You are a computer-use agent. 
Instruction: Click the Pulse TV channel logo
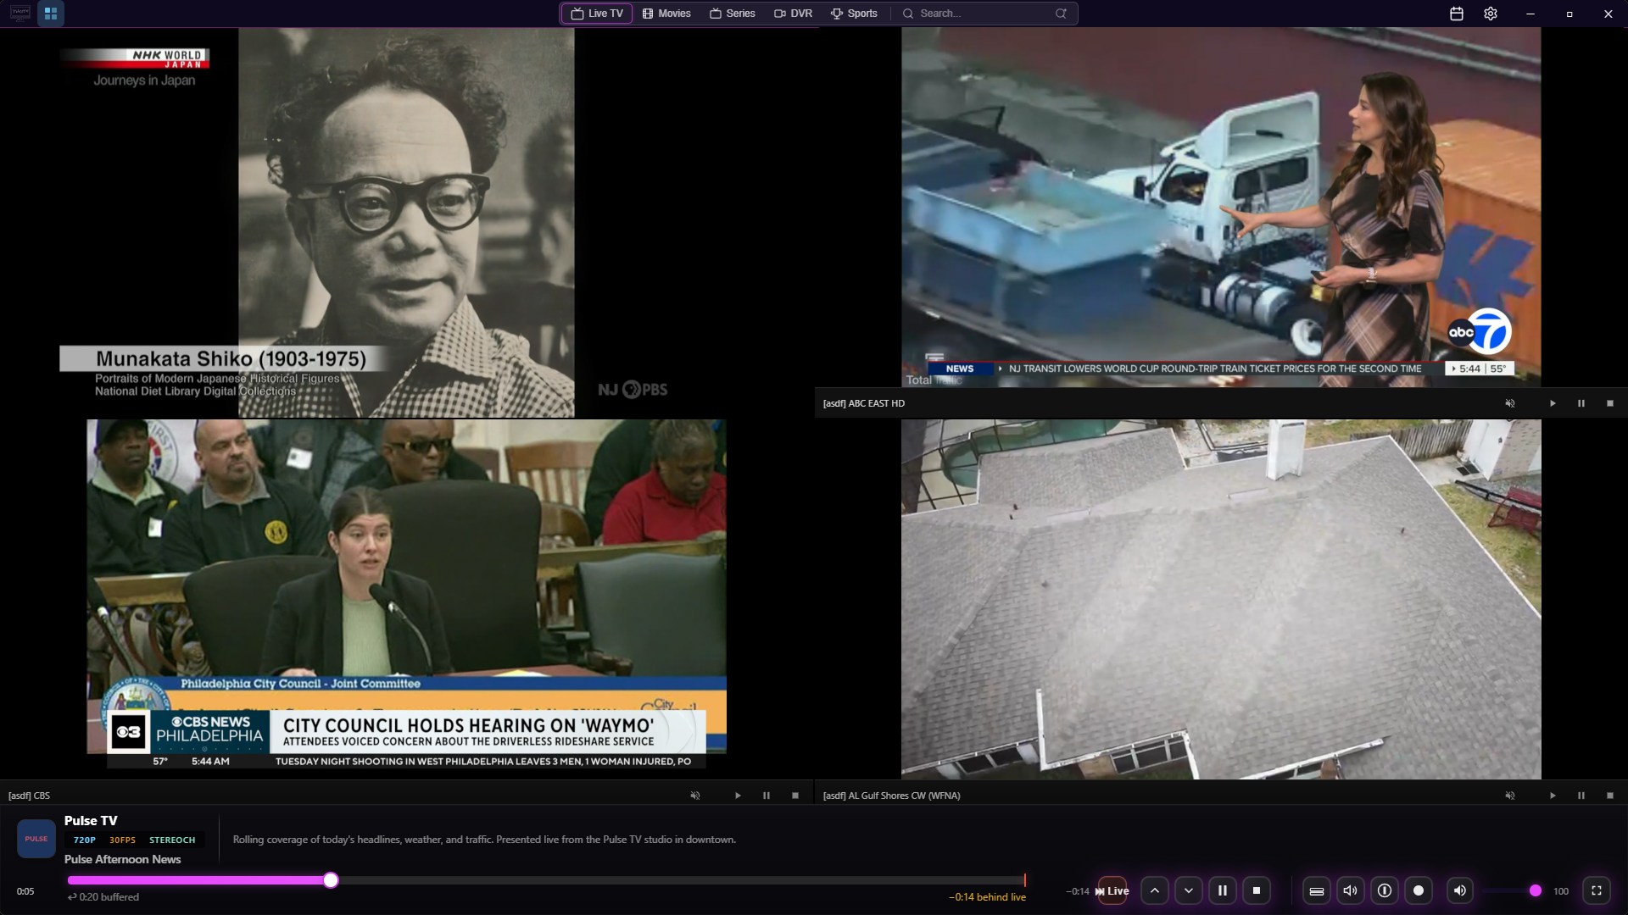tap(36, 839)
